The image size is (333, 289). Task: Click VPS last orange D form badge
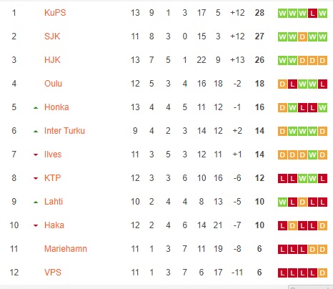(322, 273)
